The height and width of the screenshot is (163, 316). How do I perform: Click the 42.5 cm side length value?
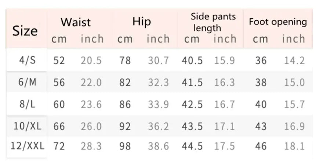[192, 105]
